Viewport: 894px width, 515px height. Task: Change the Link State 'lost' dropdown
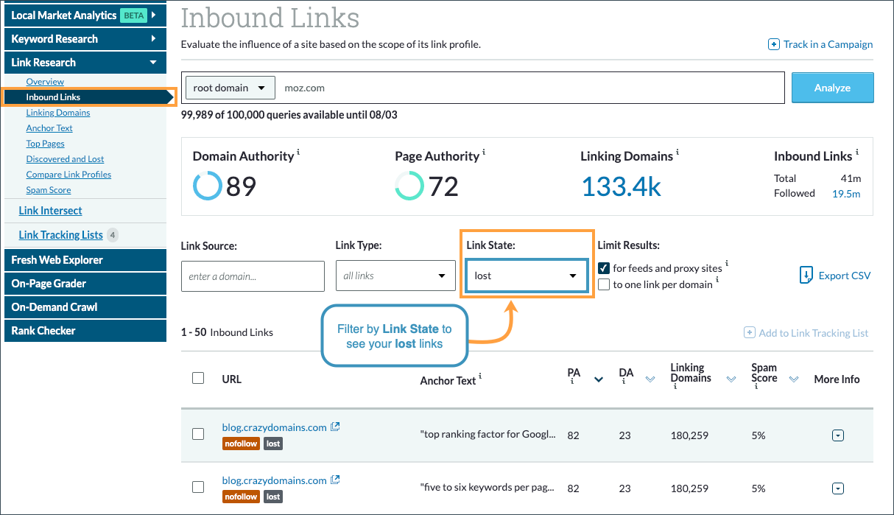(x=526, y=275)
